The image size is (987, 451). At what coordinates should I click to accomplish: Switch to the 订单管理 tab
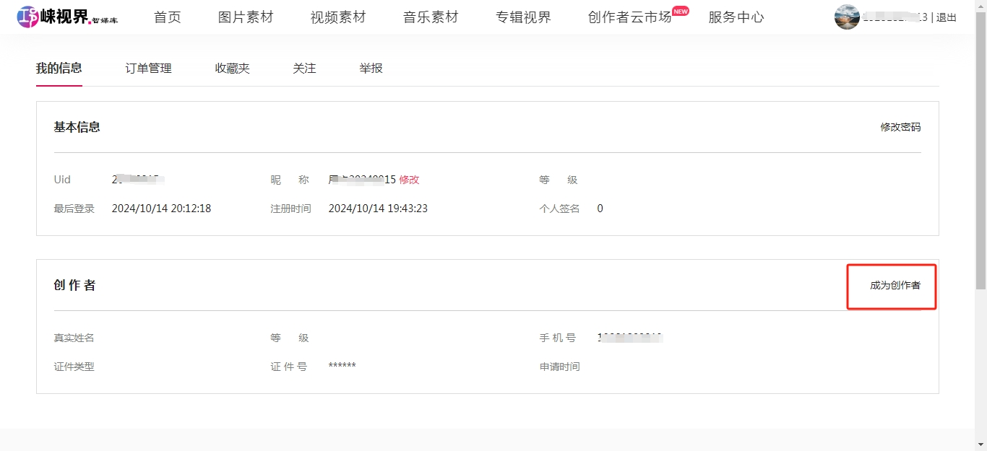click(148, 69)
